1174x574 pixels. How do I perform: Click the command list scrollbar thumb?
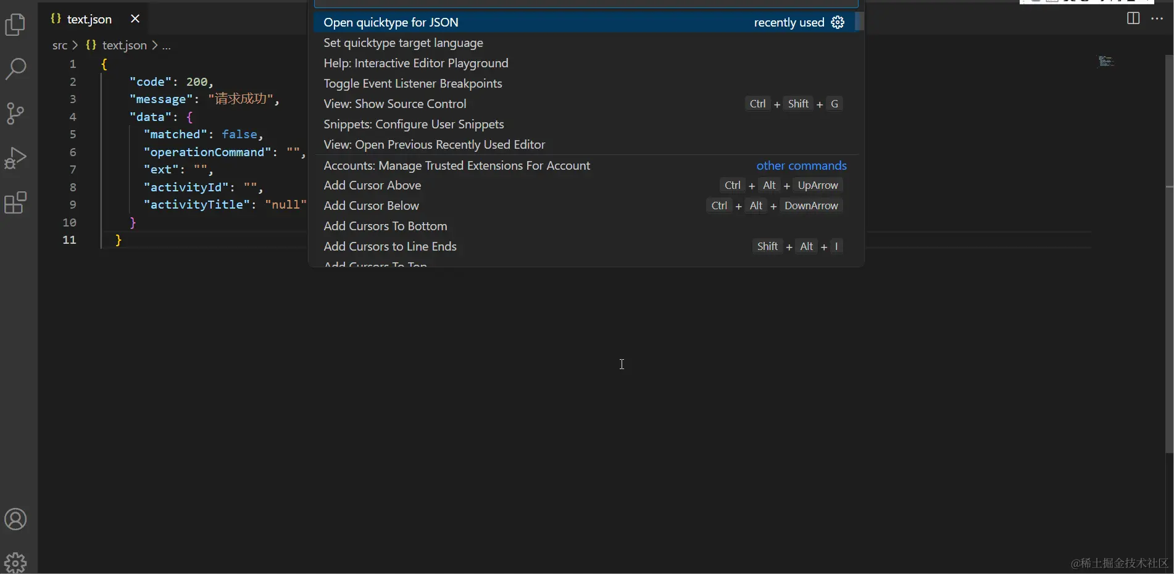859,22
